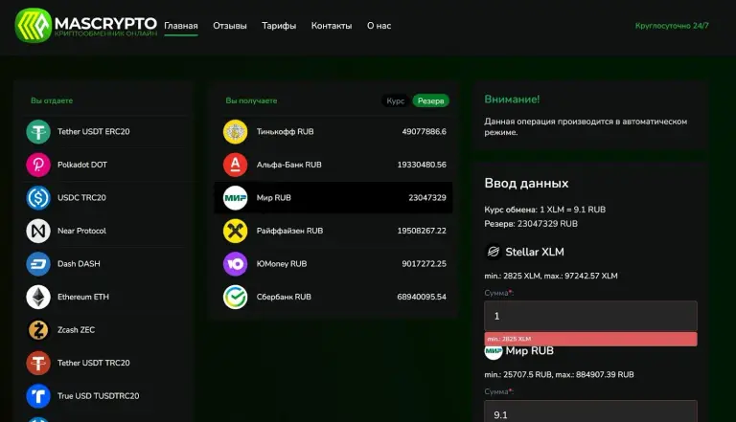Image resolution: width=736 pixels, height=422 pixels.
Task: Open the Контакты page
Action: point(332,26)
